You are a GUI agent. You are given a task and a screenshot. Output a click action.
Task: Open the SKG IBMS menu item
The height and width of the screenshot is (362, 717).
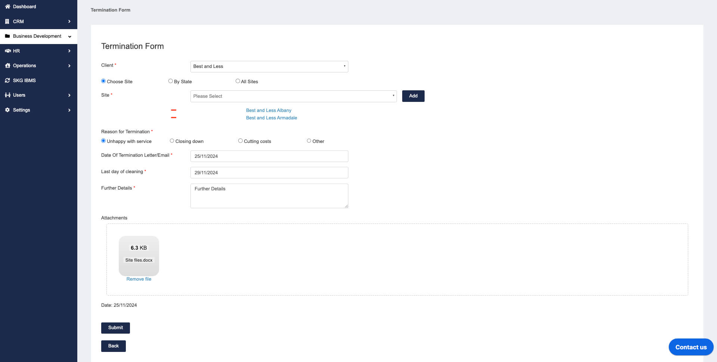(38, 81)
